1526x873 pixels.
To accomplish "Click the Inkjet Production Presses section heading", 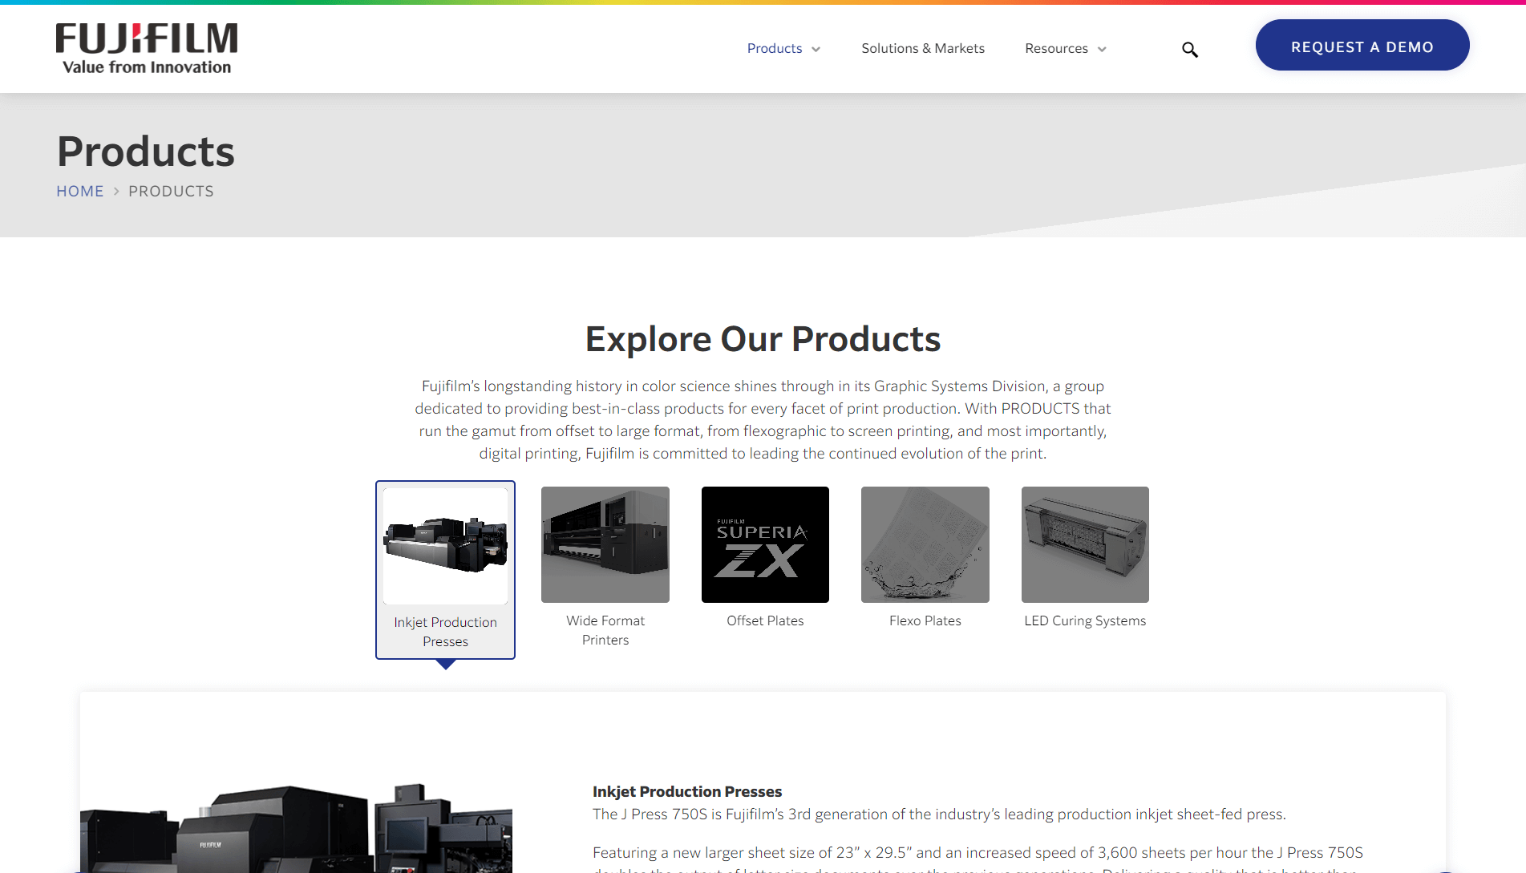I will (x=687, y=792).
